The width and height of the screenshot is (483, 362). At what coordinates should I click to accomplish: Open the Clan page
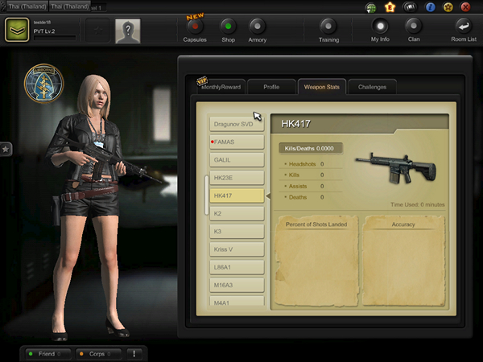click(413, 26)
